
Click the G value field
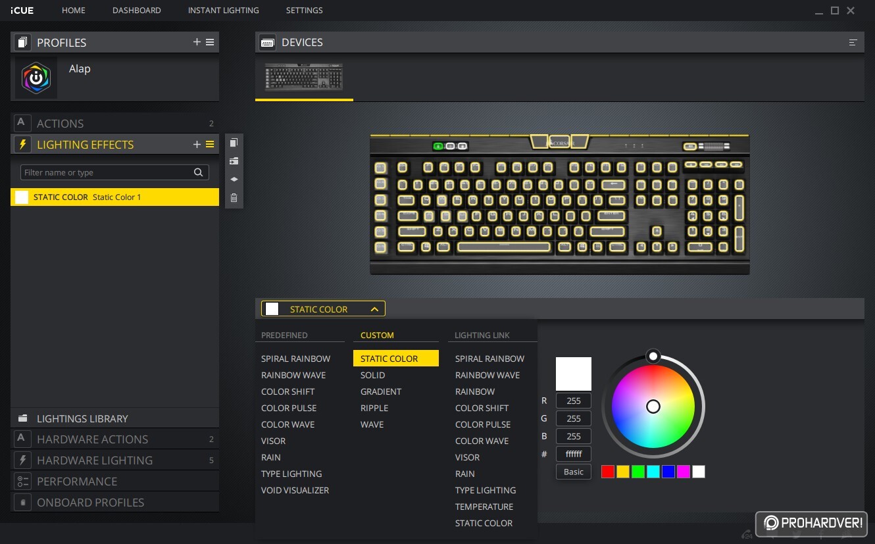click(573, 418)
